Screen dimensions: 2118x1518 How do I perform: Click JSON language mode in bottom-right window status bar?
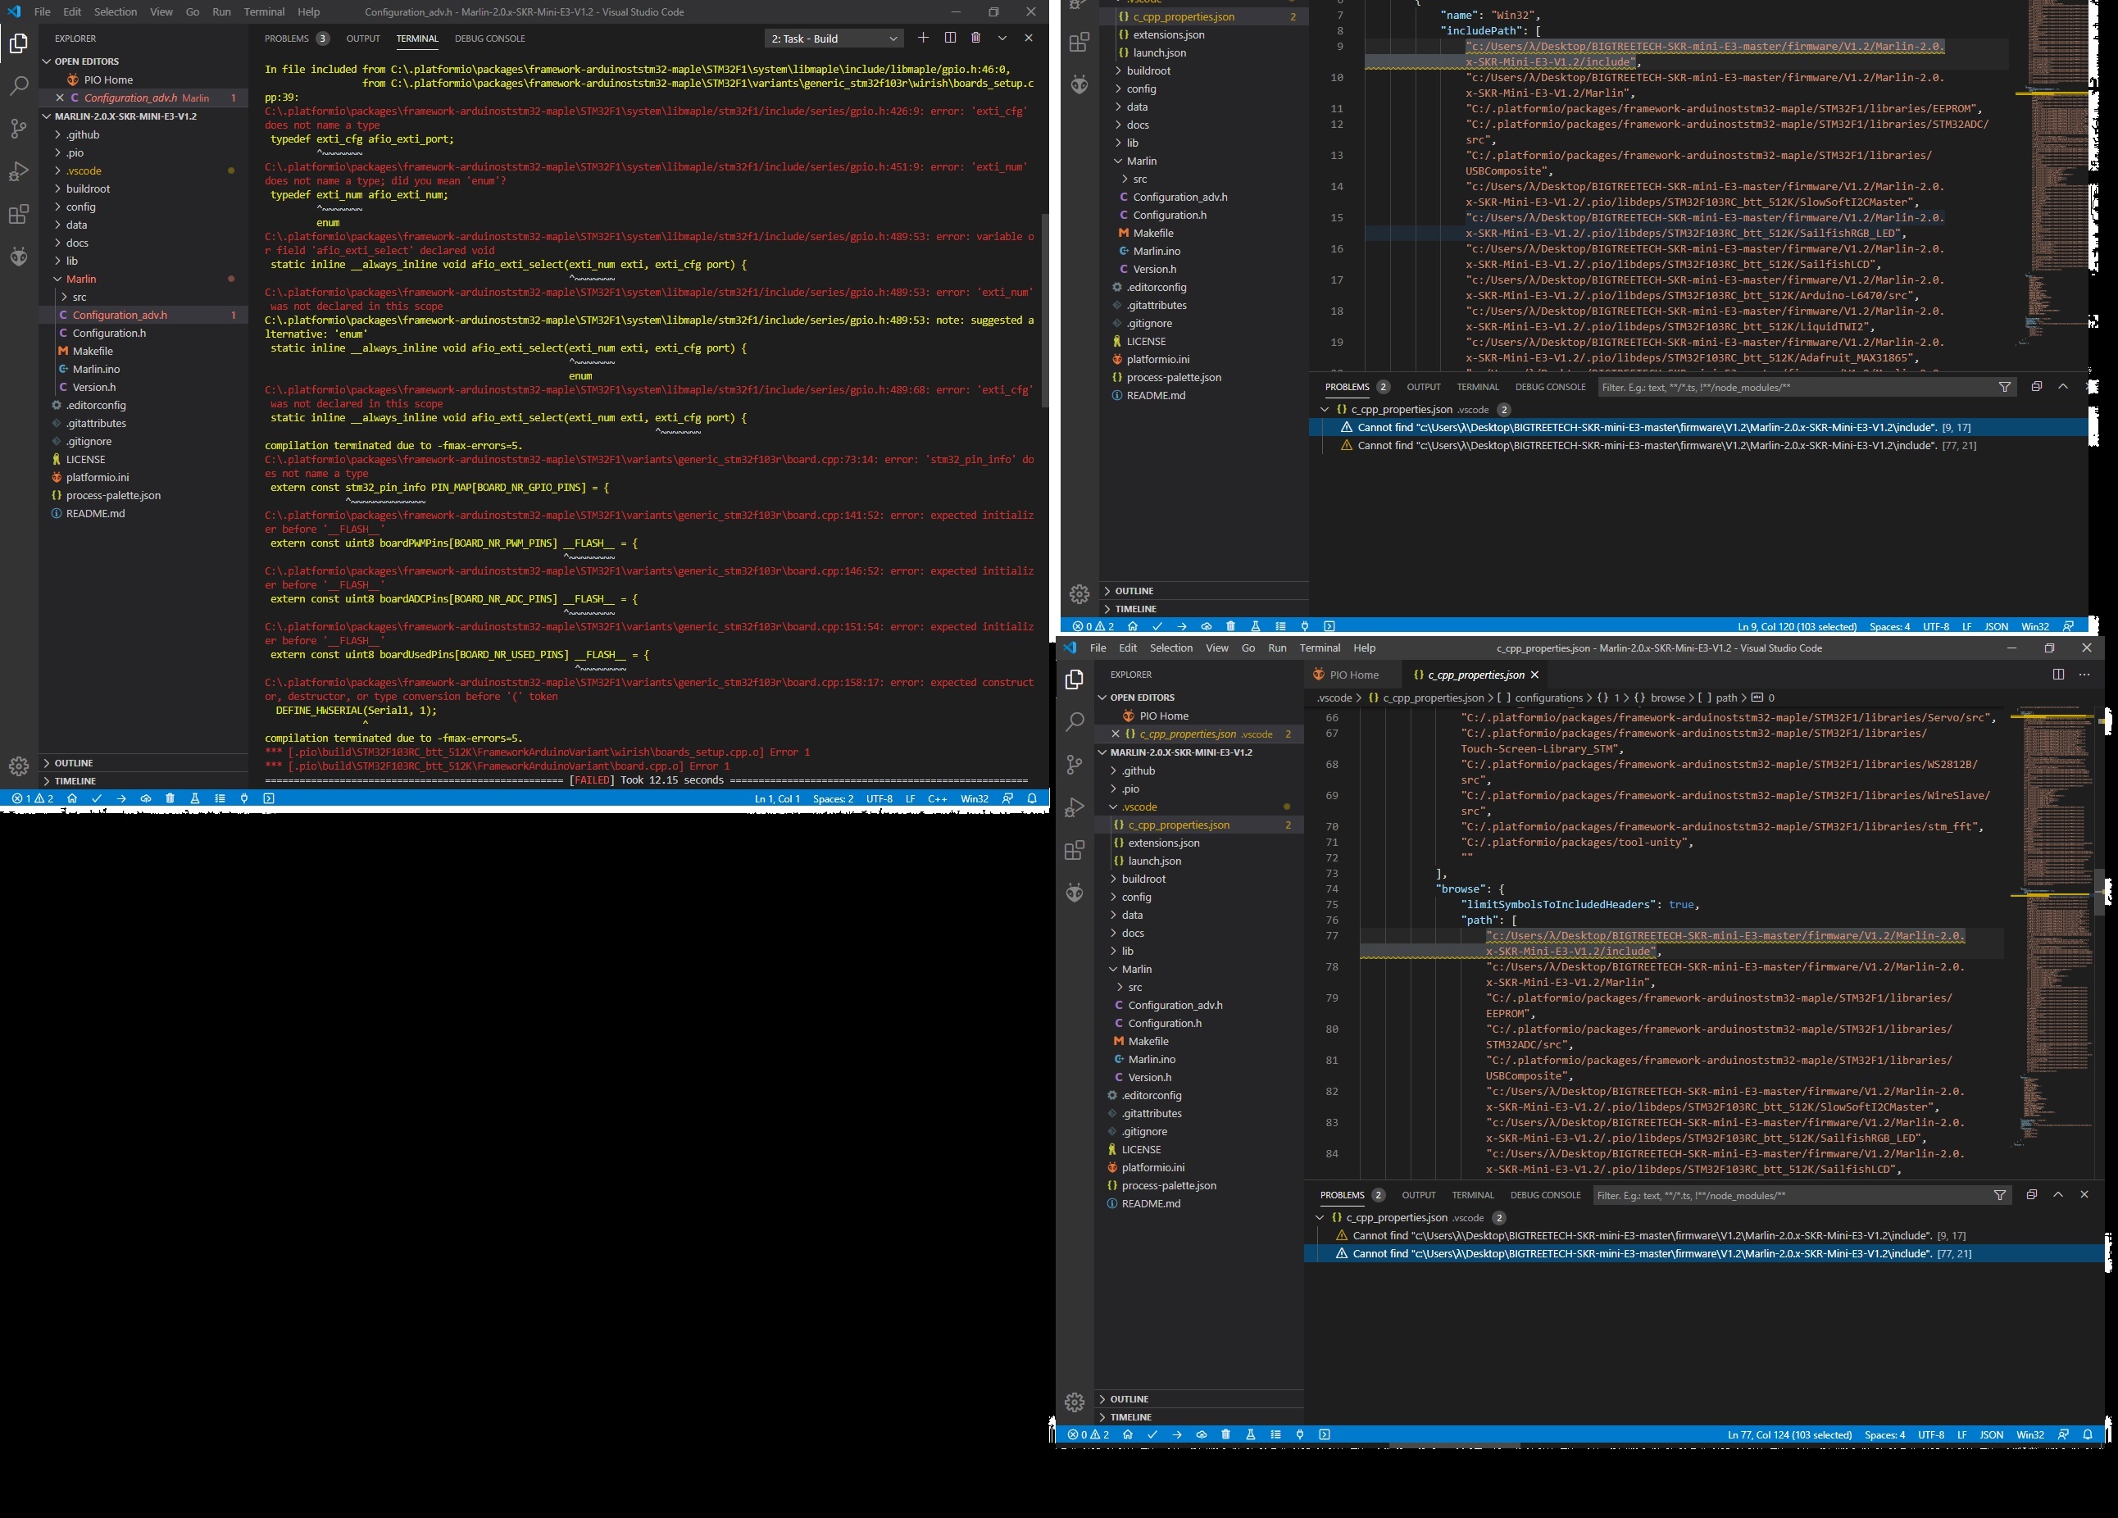pos(1992,1434)
